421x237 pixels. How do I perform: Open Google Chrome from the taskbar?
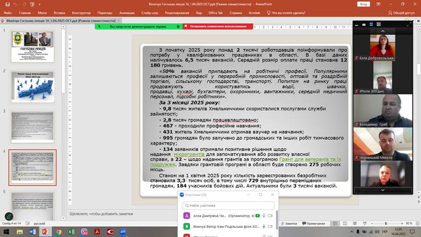(58, 232)
